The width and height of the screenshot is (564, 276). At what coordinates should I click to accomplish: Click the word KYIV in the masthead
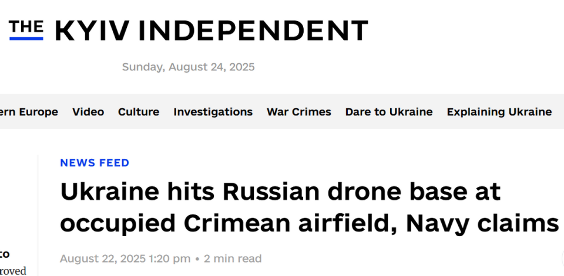click(x=92, y=31)
